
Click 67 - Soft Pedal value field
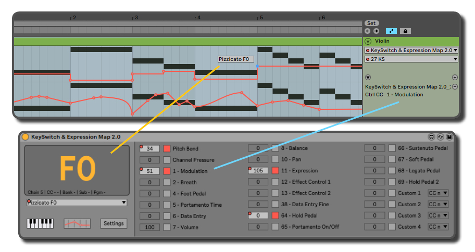click(374, 159)
